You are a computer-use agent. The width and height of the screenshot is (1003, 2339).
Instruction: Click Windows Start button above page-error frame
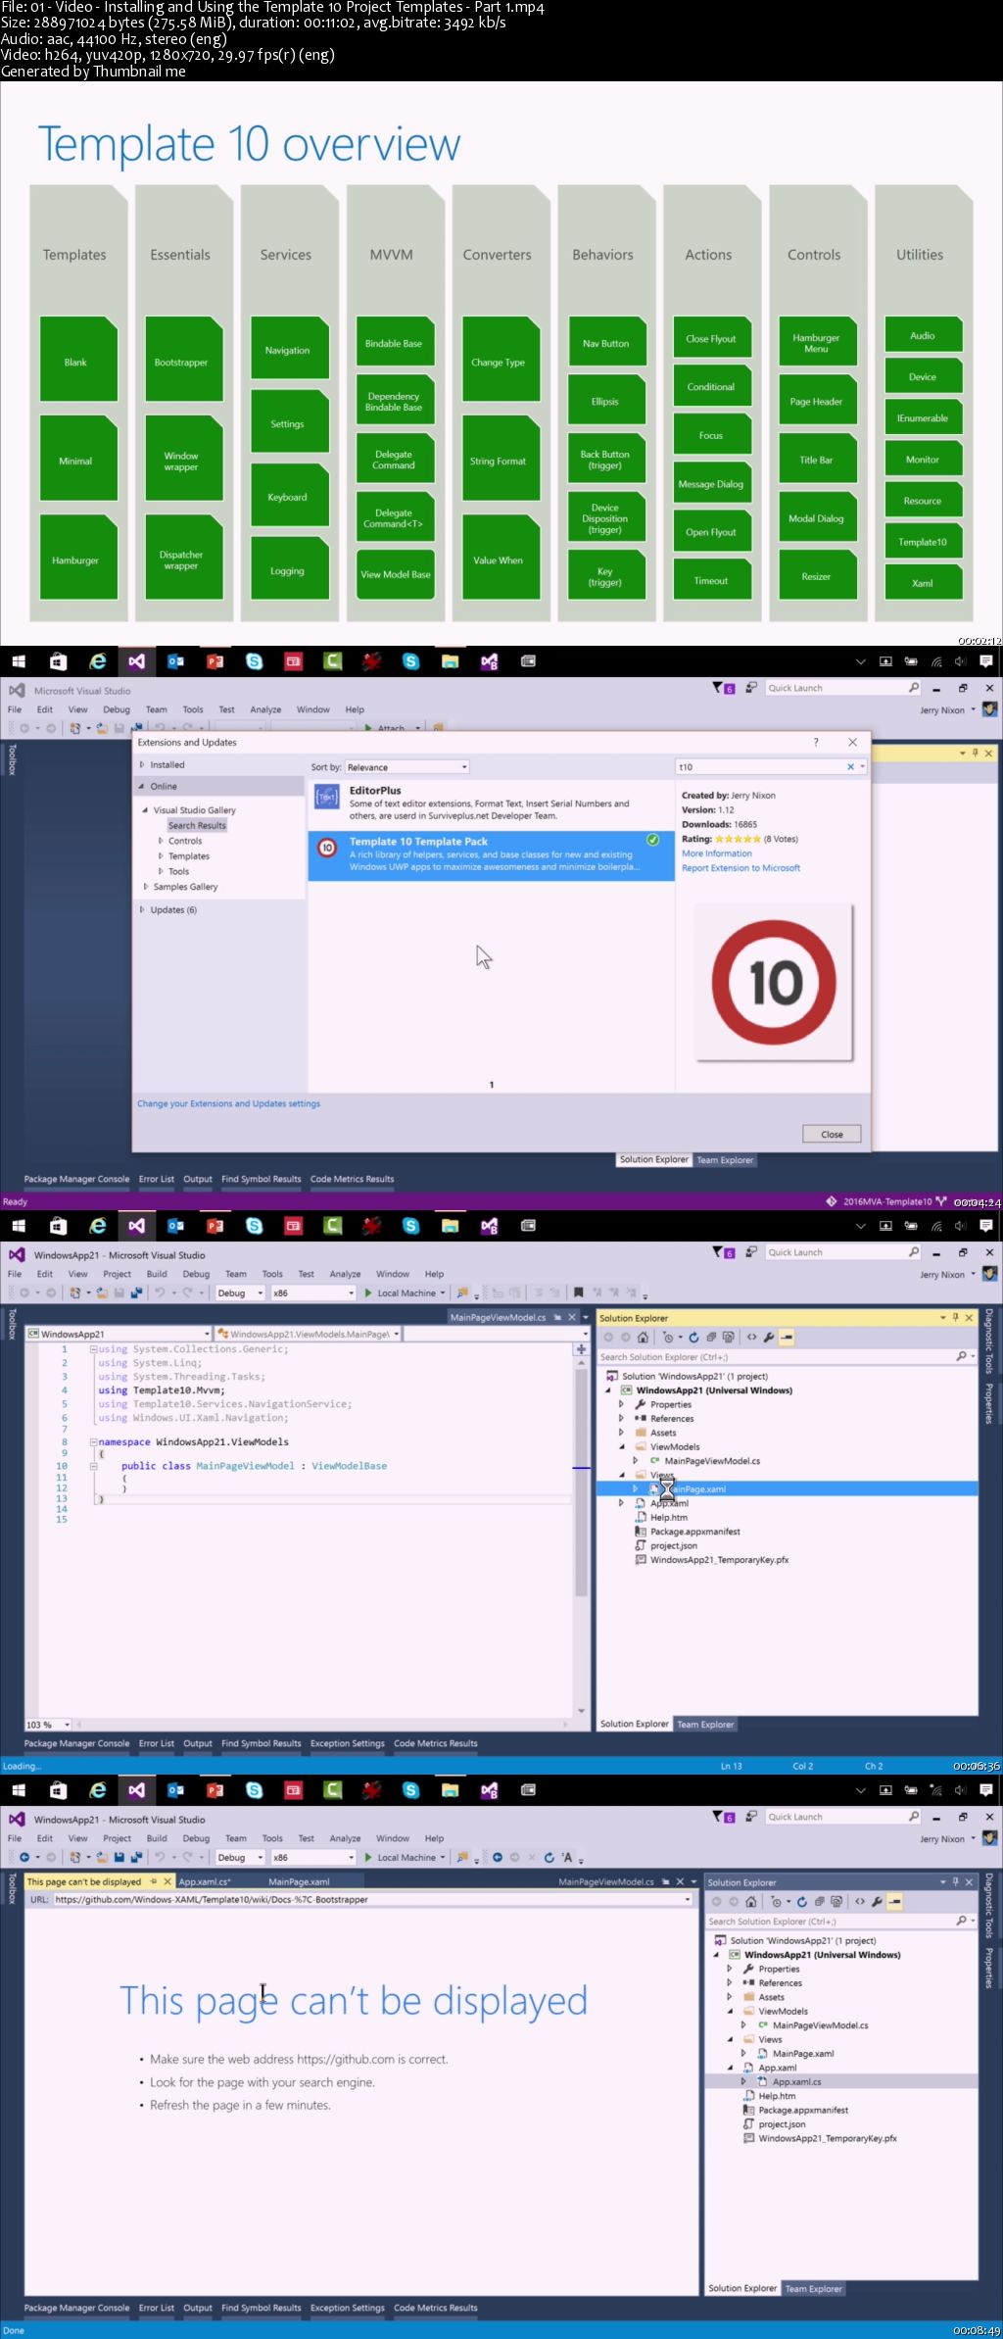(19, 1790)
